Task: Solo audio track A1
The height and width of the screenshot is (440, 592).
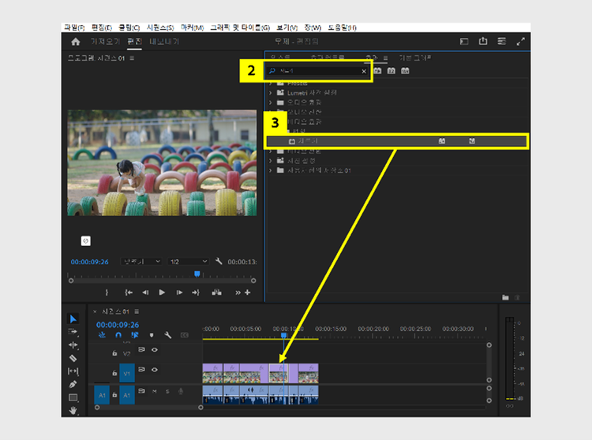Action: pos(167,391)
